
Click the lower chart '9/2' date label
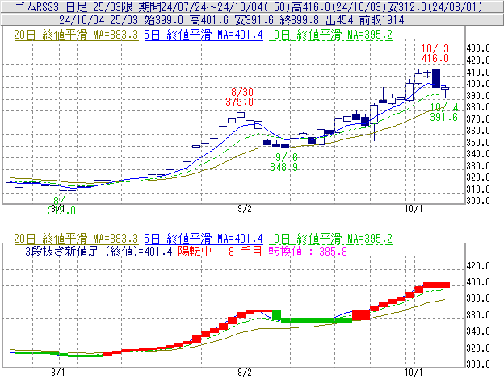pyautogui.click(x=245, y=373)
